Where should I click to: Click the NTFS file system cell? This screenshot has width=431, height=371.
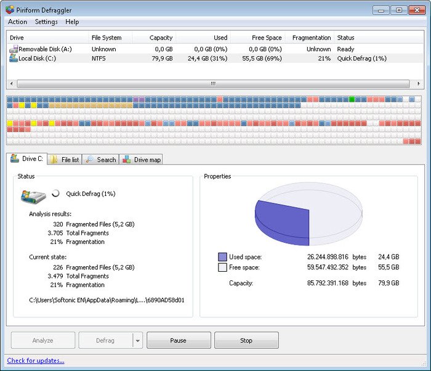click(x=99, y=59)
